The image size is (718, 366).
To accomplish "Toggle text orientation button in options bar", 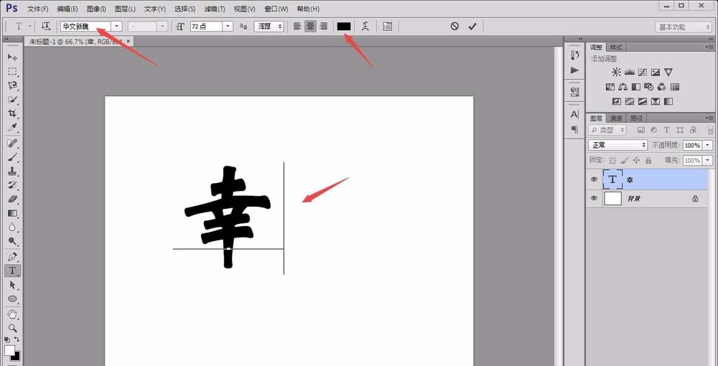I will pos(46,27).
